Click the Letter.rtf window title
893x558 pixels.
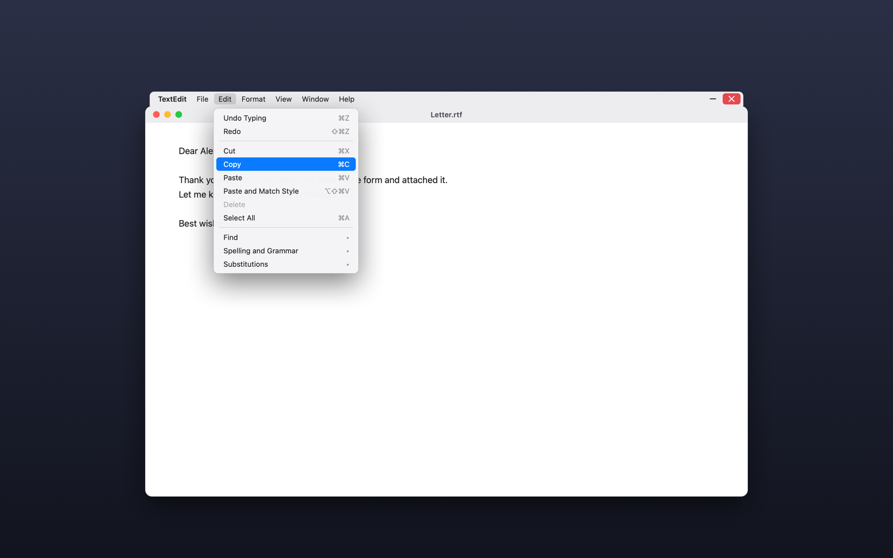(446, 114)
